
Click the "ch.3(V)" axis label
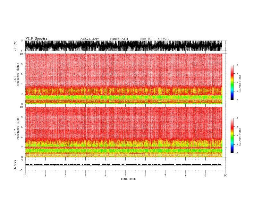[x=15, y=165]
